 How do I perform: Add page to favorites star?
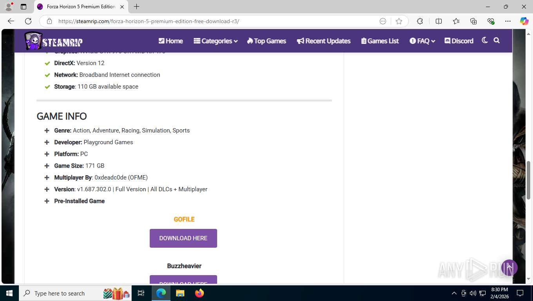click(399, 21)
